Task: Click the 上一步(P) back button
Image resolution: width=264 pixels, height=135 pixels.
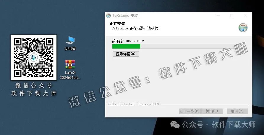Action: point(190,111)
